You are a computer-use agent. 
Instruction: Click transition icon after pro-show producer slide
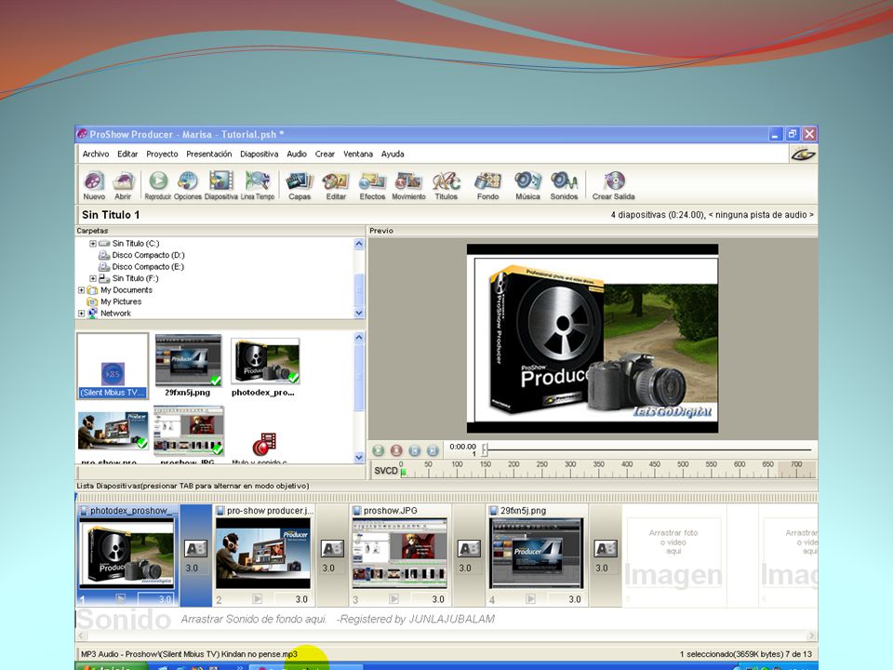333,549
